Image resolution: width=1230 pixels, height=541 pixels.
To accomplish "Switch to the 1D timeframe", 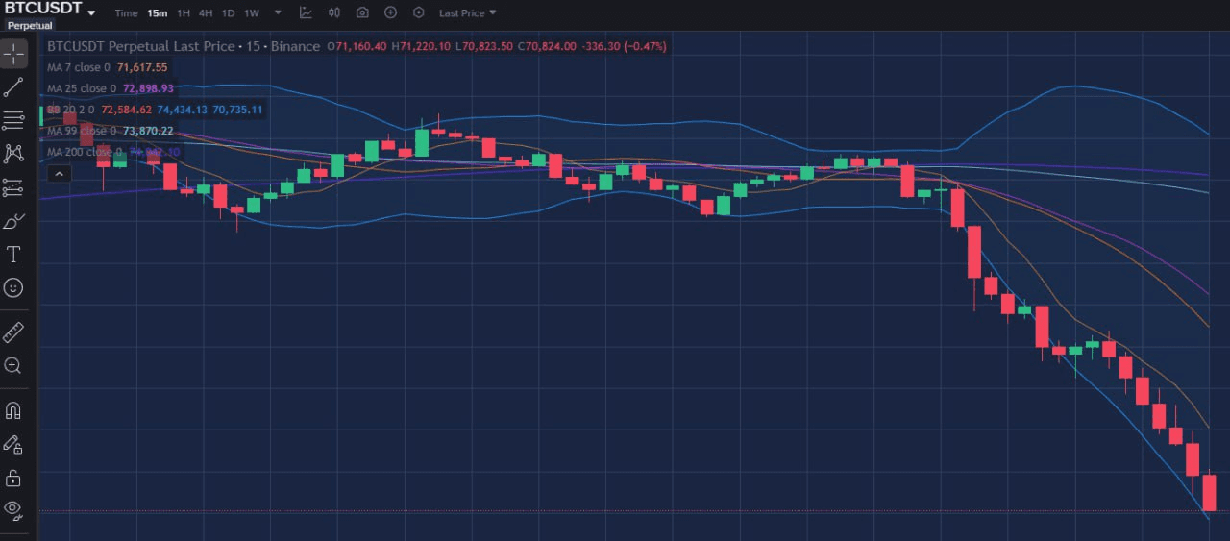I will pyautogui.click(x=228, y=13).
